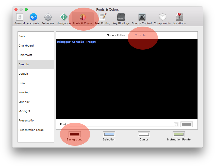Open the Components preferences pane
This screenshot has height=166, width=215.
(162, 19)
